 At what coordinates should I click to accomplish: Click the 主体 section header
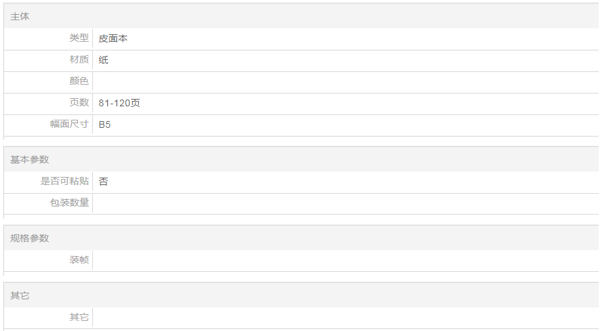coord(20,16)
